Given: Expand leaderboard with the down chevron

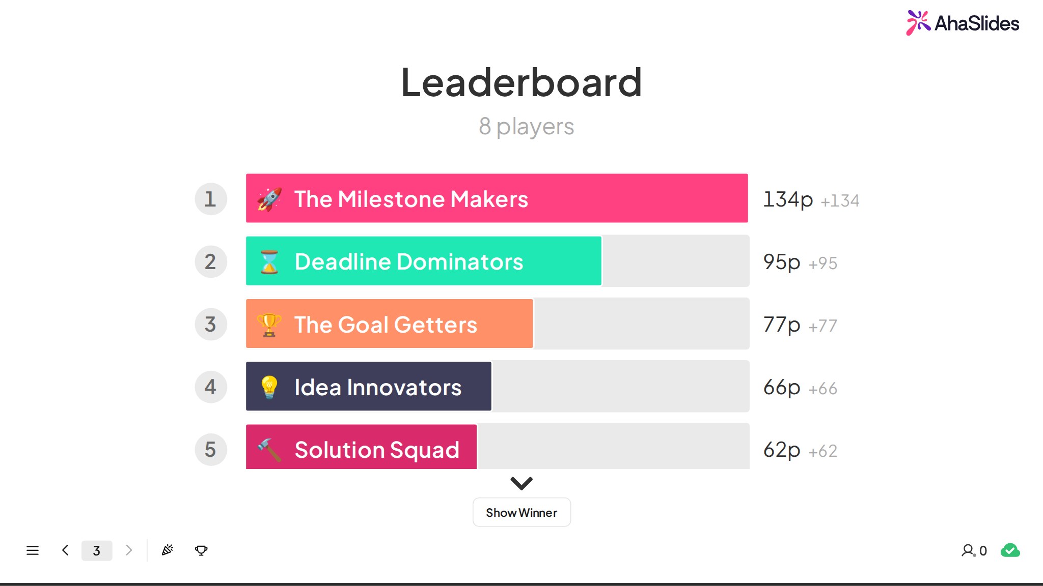Looking at the screenshot, I should click(521, 483).
